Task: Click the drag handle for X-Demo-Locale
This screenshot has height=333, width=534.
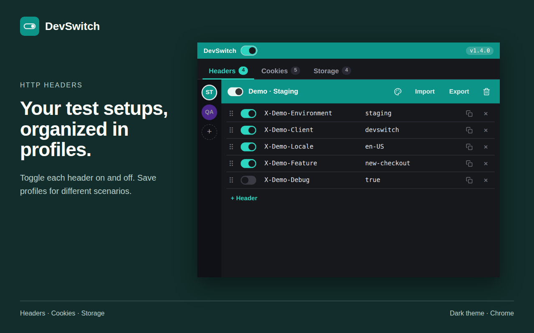Action: [231, 147]
